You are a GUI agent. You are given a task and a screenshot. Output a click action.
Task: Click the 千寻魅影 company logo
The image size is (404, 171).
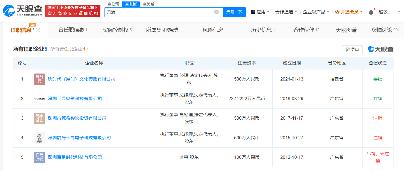click(x=39, y=99)
